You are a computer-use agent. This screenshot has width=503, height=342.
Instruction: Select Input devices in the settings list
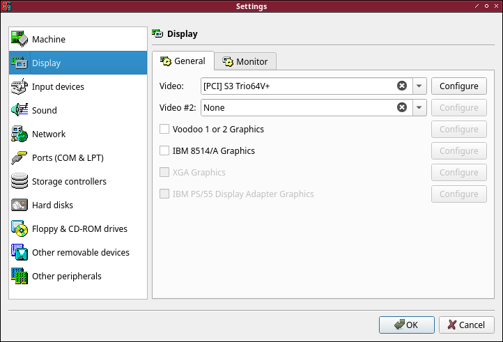tap(78, 86)
